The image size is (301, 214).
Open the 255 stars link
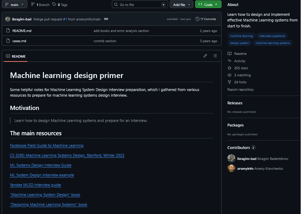241,68
